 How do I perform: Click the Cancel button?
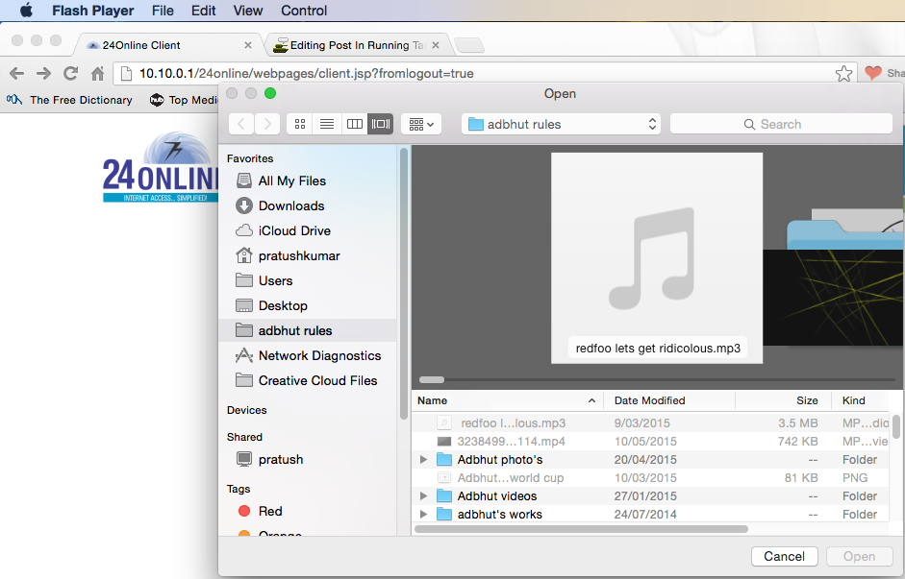tap(784, 556)
